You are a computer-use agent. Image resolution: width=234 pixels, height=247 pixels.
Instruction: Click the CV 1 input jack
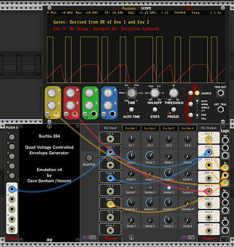110,139
